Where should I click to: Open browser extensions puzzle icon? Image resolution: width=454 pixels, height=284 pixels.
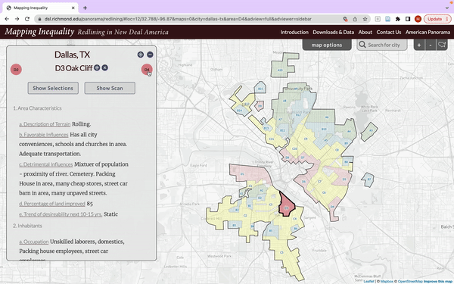coord(397,19)
